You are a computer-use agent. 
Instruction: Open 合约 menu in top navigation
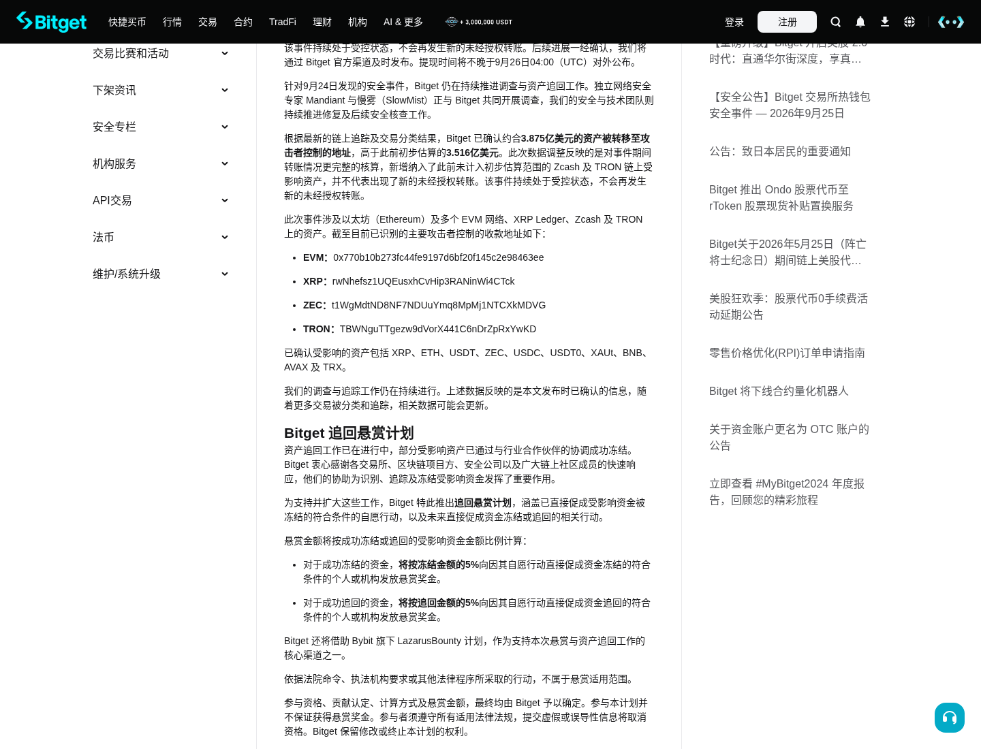tap(243, 22)
